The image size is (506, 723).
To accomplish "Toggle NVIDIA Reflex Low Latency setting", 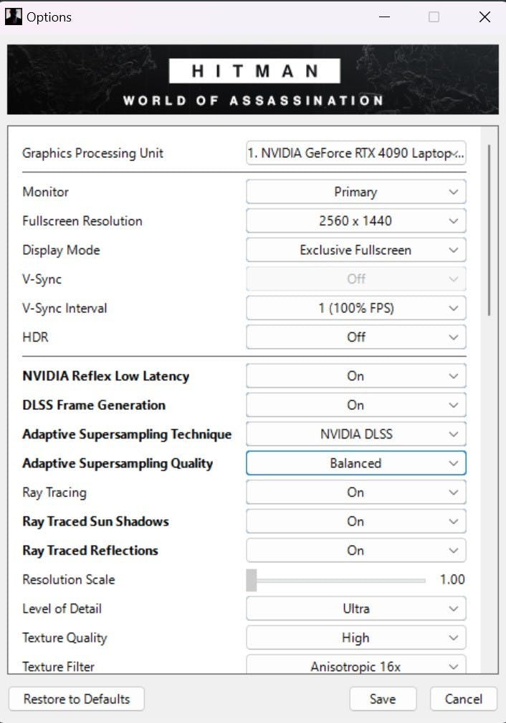I will [356, 376].
